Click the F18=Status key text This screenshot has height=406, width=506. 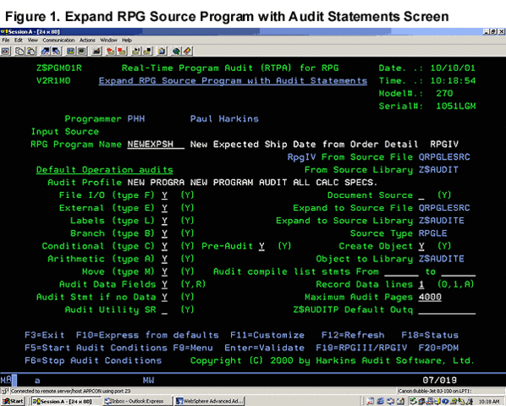430,335
